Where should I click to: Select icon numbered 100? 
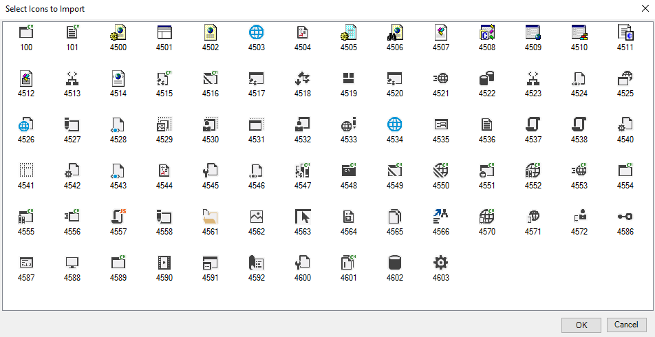pyautogui.click(x=26, y=32)
